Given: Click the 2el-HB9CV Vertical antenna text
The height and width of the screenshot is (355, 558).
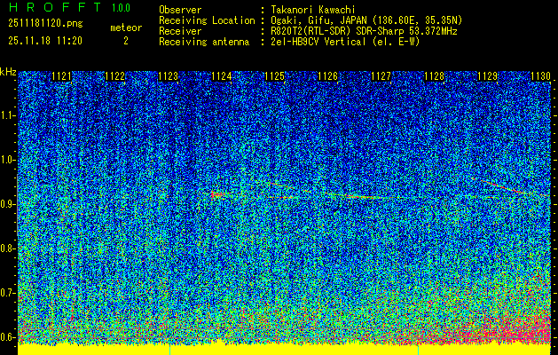Looking at the screenshot, I should [345, 42].
